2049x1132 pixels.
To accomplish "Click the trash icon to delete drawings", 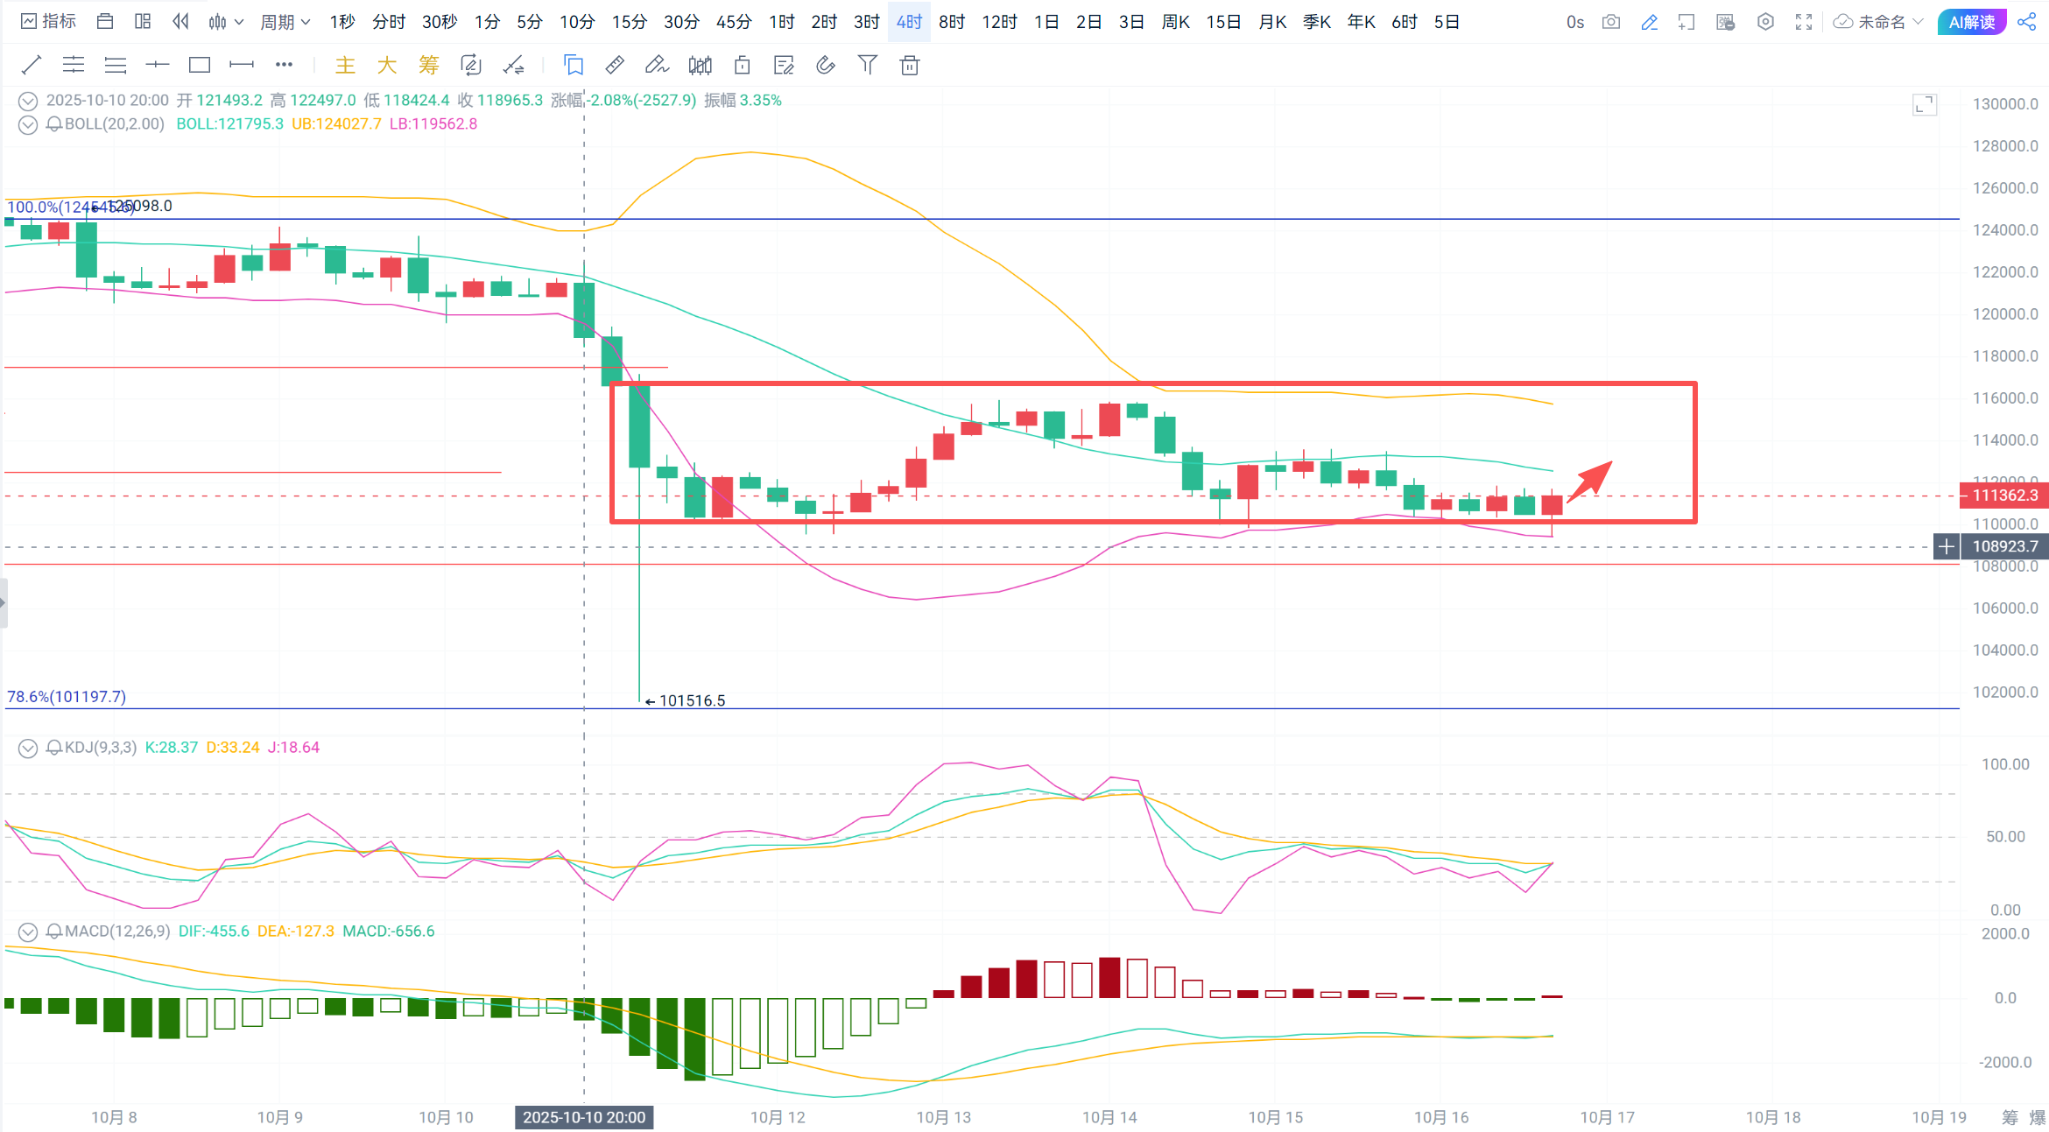I will click(x=910, y=65).
